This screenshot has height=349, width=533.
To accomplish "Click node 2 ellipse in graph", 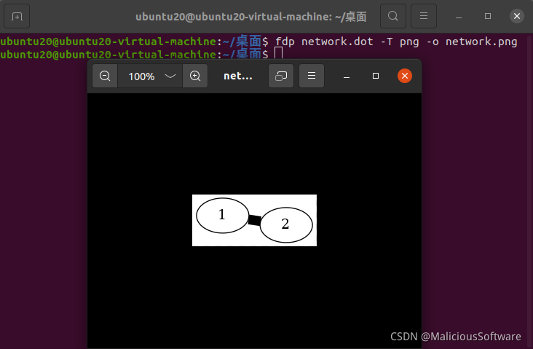I will [x=286, y=225].
